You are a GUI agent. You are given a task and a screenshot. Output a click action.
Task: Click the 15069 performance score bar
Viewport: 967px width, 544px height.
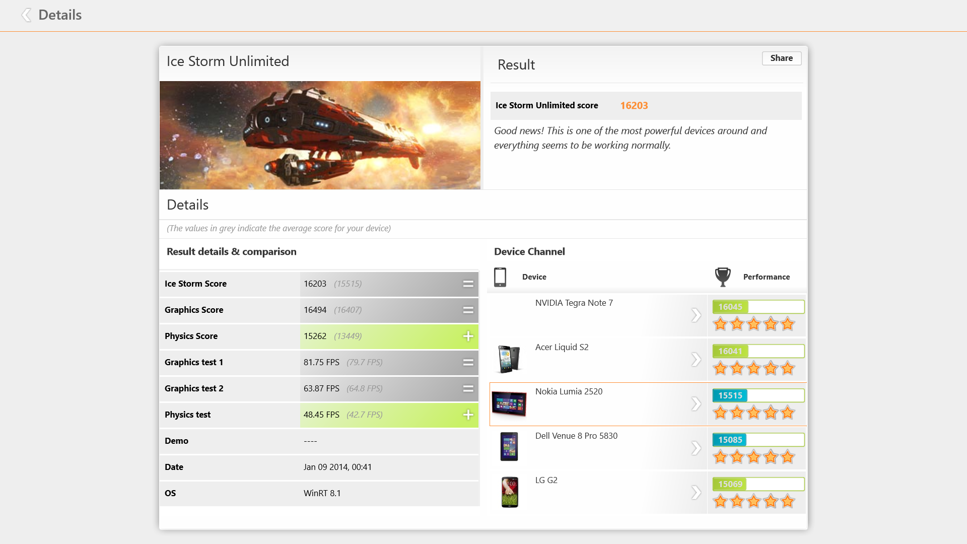coord(758,484)
